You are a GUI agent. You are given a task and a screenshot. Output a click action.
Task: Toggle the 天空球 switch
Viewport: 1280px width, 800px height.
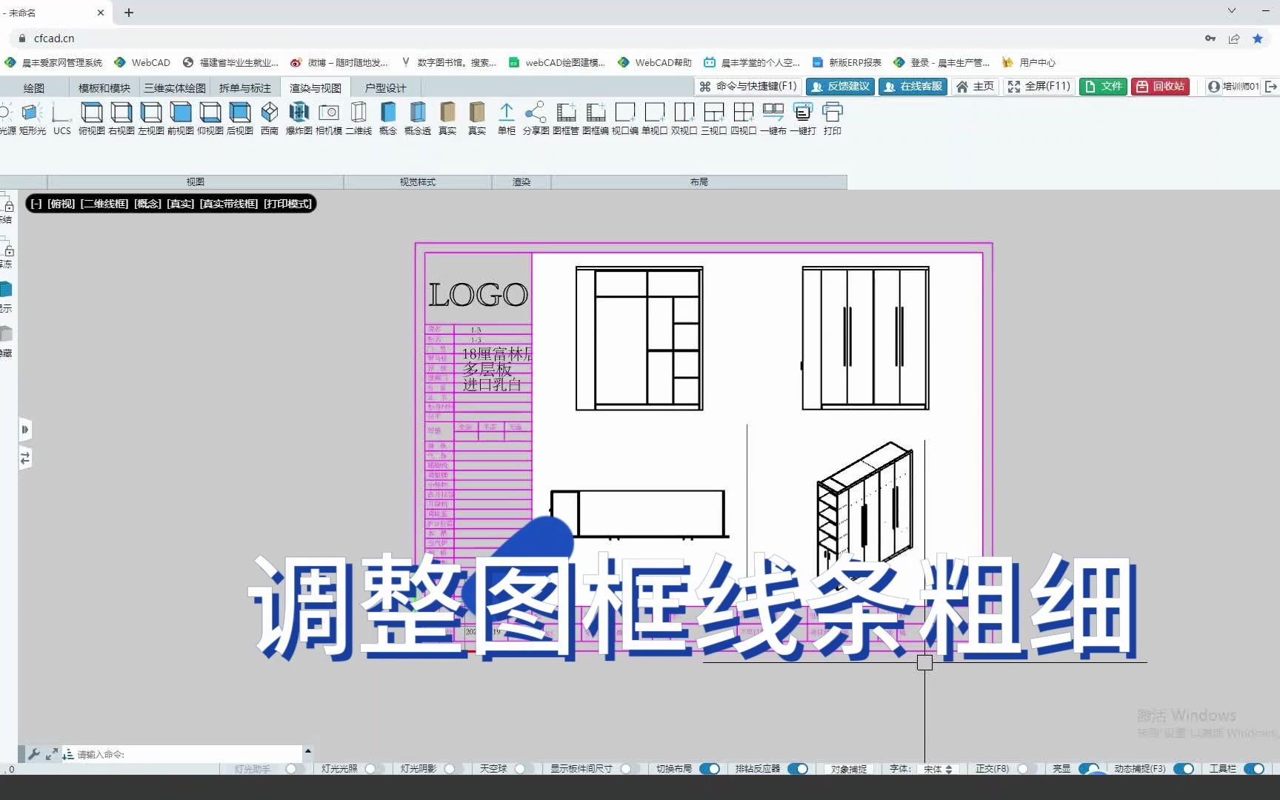(x=521, y=769)
